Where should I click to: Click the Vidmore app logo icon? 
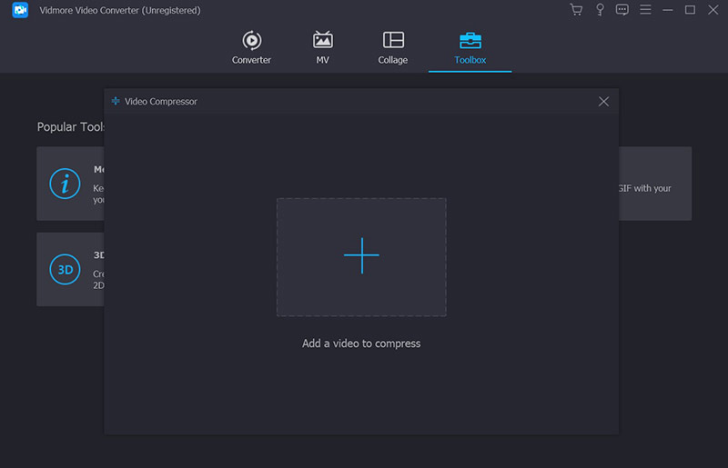pos(20,10)
